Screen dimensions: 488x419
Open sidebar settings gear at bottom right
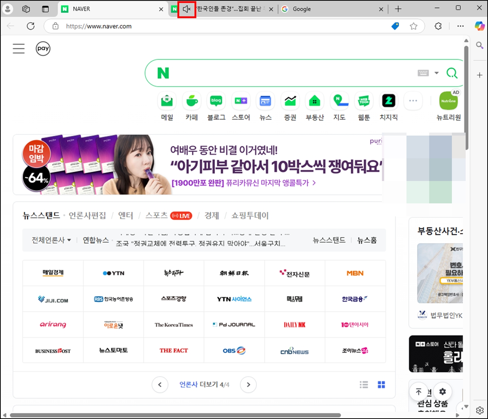click(480, 410)
